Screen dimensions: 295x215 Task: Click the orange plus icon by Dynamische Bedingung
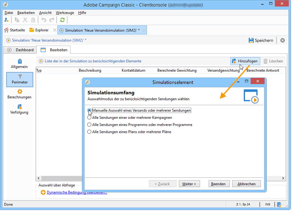click(43, 192)
